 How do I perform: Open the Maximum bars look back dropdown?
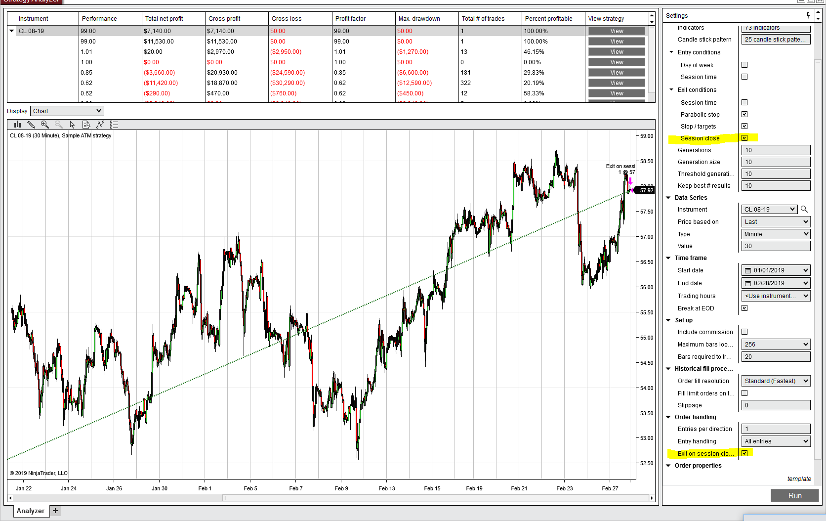(x=776, y=345)
